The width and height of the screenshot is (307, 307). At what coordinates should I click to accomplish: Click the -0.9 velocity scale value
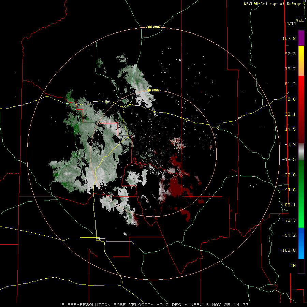290,145
